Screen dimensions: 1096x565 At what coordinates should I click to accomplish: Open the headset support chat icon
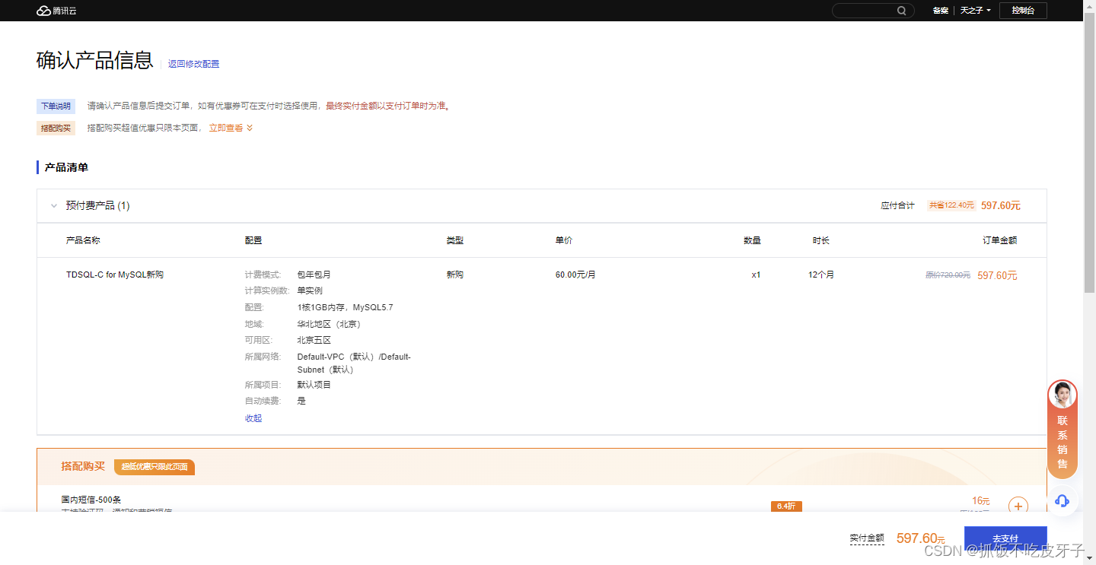[1063, 500]
